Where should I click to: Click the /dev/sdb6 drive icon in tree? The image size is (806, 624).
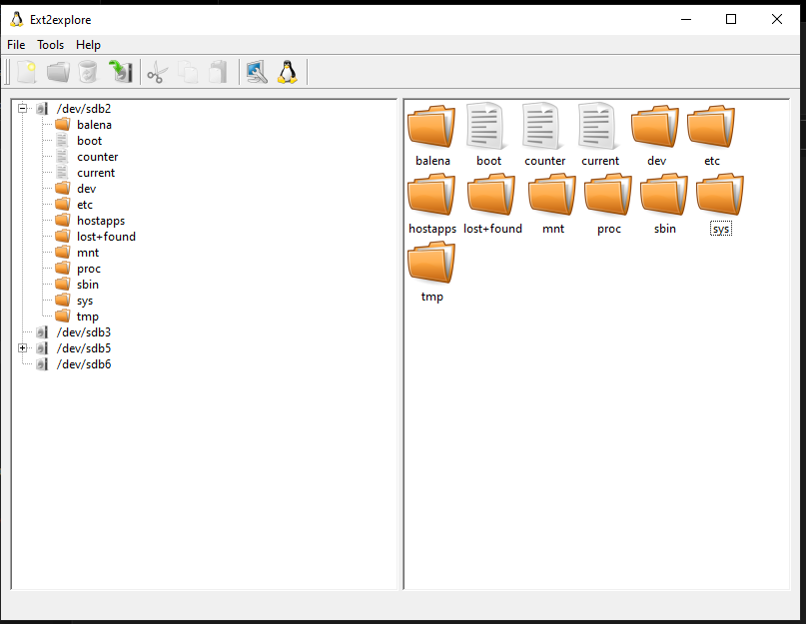[42, 364]
